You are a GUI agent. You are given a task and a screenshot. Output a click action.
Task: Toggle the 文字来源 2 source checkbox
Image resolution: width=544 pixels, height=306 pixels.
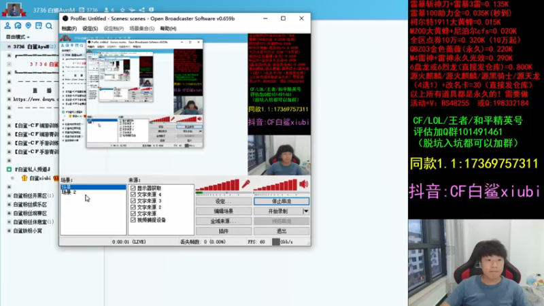(x=133, y=207)
